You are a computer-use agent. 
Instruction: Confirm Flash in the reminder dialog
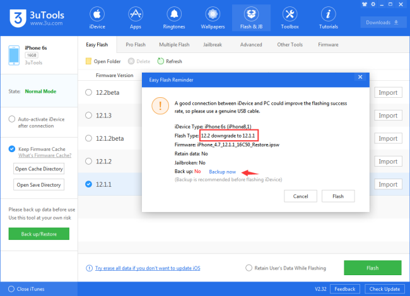338,196
